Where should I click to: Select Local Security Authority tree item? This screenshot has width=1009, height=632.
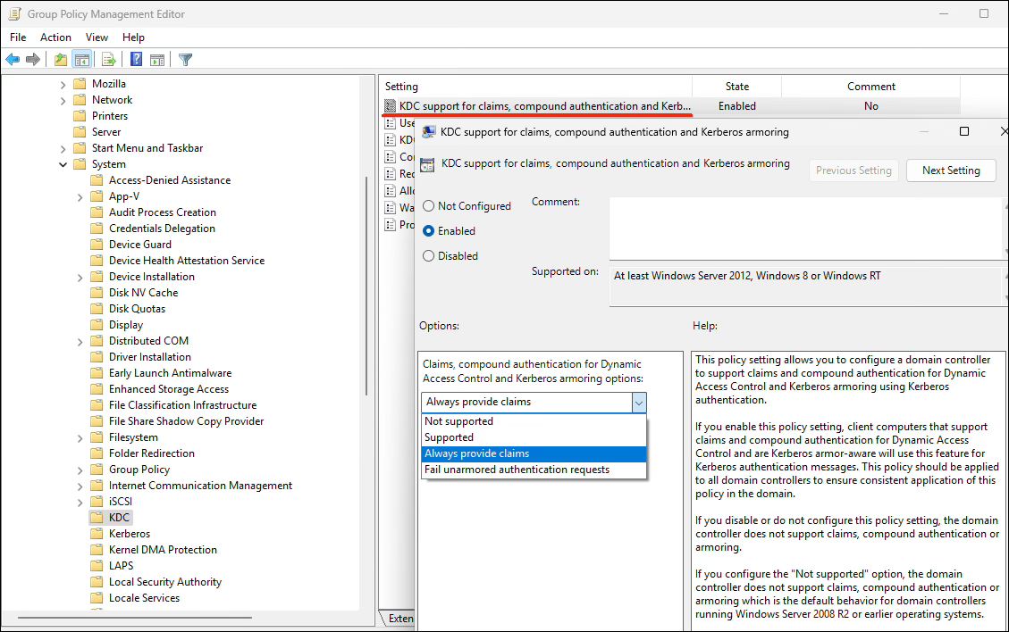[164, 582]
